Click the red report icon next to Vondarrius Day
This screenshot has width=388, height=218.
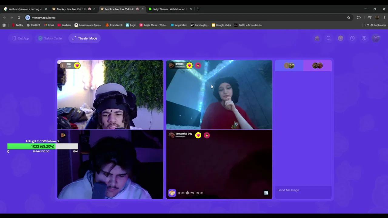207,135
